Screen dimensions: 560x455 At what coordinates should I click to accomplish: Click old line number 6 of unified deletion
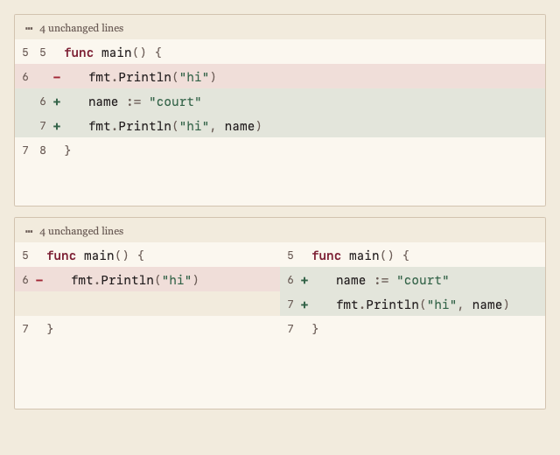click(25, 76)
